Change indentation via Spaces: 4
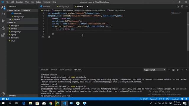Viewport: 189px width, 106px height. [154, 99]
